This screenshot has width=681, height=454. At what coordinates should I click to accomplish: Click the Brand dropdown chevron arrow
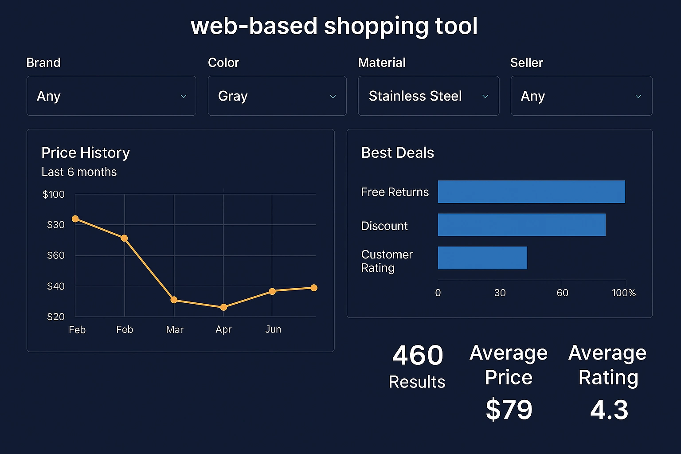point(184,96)
